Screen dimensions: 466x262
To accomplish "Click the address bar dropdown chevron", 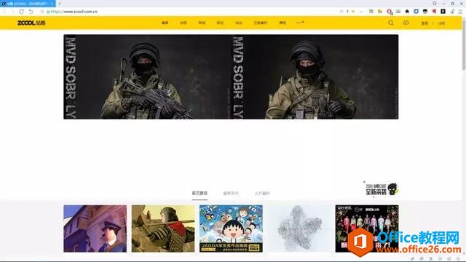I will coord(361,12).
